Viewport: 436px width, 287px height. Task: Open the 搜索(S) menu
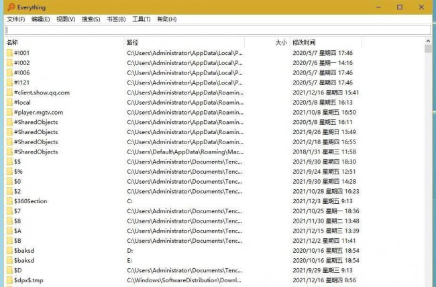pos(91,19)
